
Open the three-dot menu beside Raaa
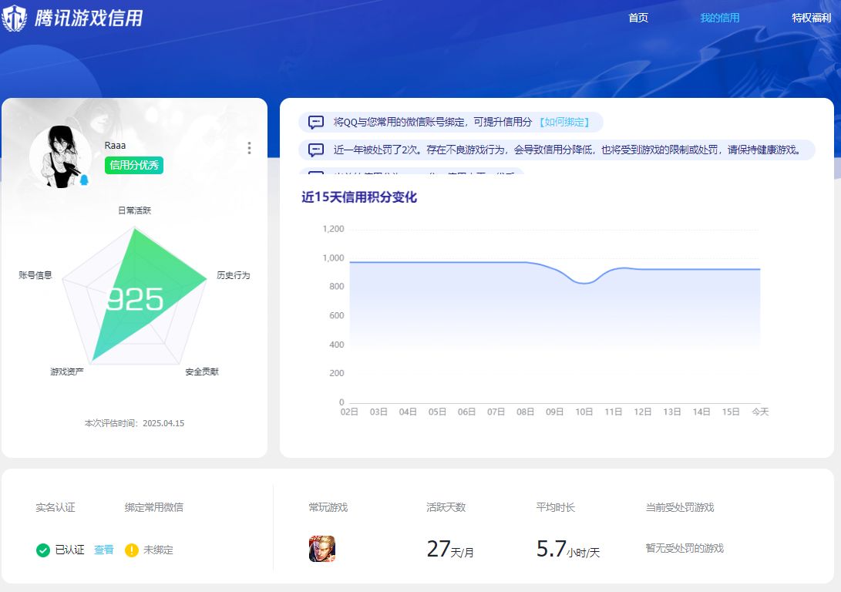click(249, 148)
